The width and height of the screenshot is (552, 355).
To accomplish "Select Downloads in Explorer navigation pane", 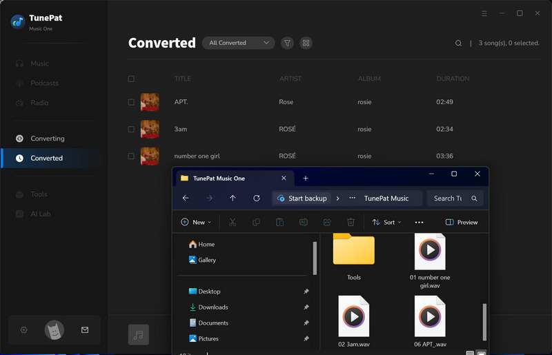I will coord(213,307).
